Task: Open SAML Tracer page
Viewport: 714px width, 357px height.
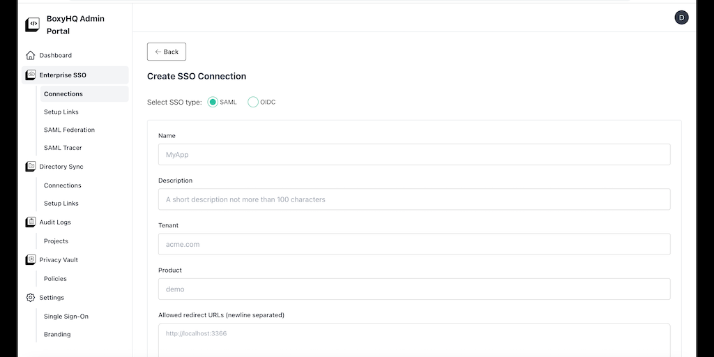Action: (63, 148)
